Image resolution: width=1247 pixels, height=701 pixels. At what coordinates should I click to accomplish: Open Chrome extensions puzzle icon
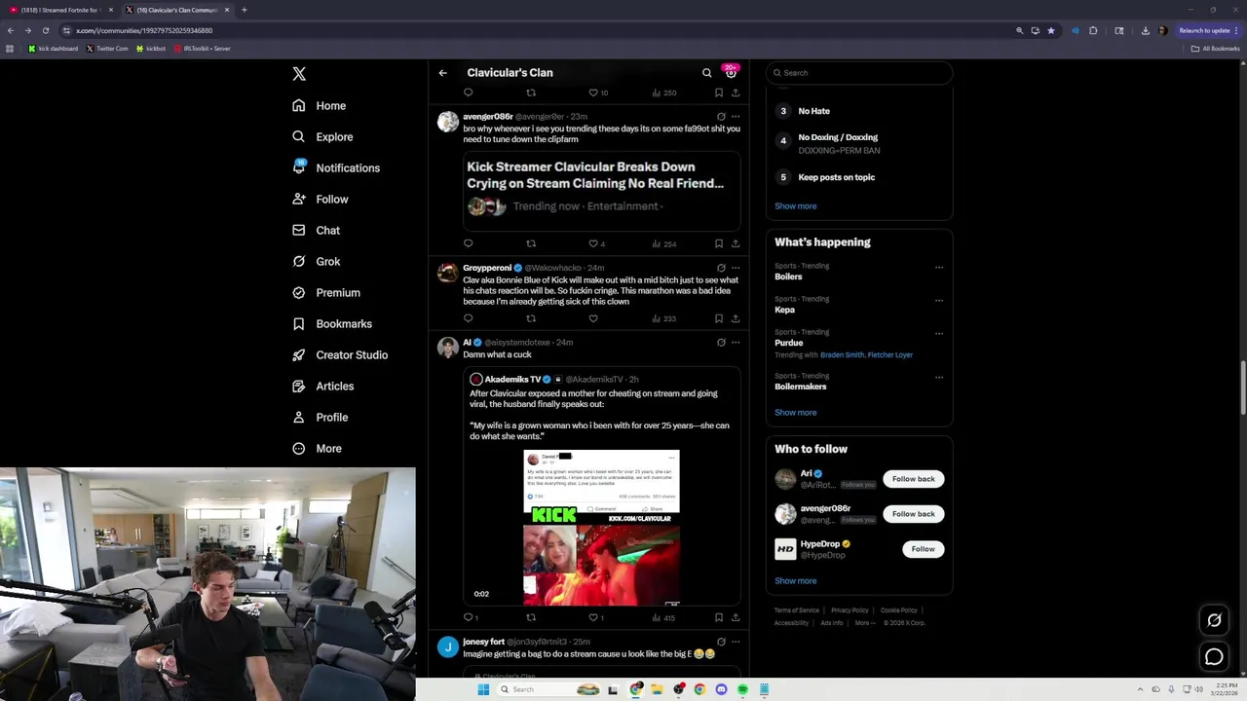1093,30
